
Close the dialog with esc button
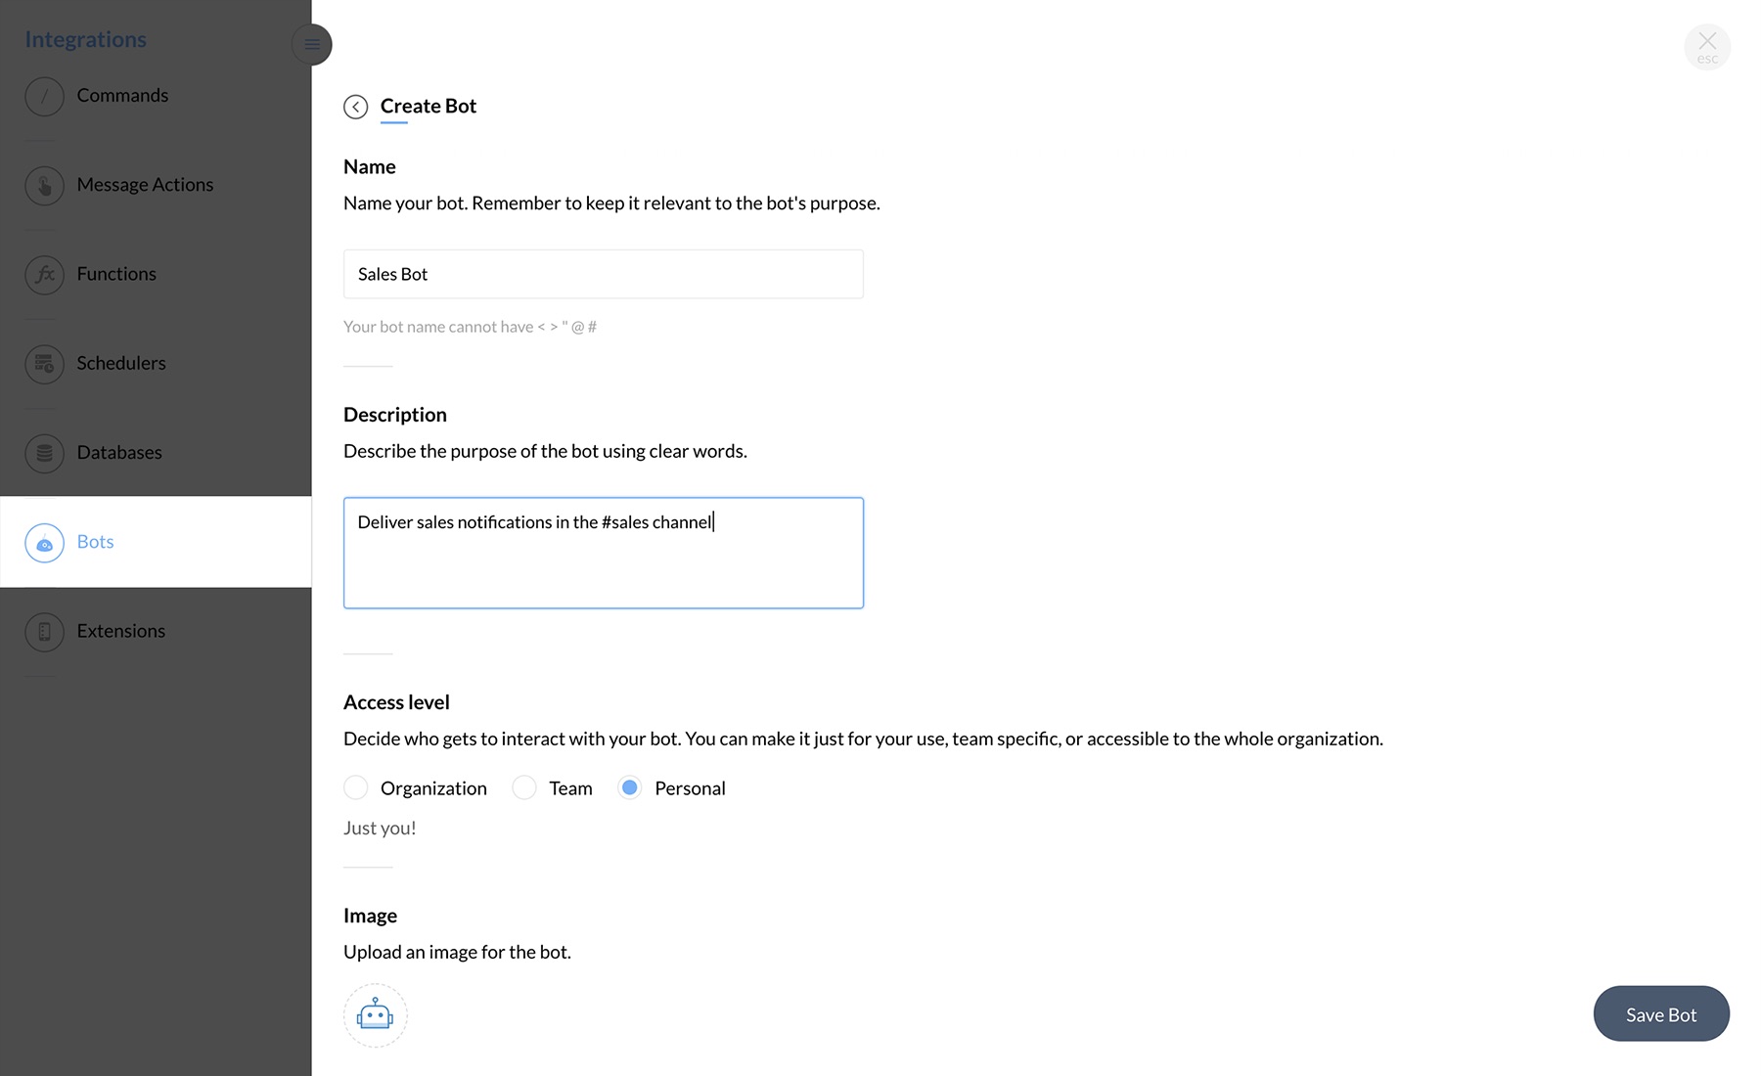click(x=1707, y=46)
